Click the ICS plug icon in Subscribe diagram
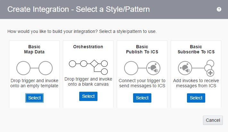This screenshot has height=132, width=228. point(185,68)
